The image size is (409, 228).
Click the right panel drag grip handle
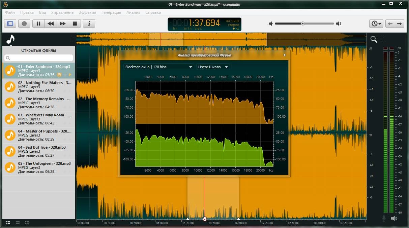click(x=383, y=39)
